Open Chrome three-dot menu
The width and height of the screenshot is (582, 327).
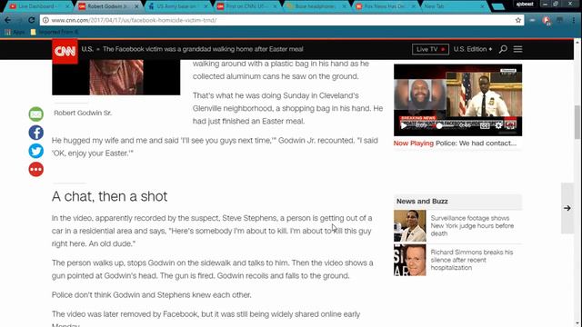[x=574, y=20]
